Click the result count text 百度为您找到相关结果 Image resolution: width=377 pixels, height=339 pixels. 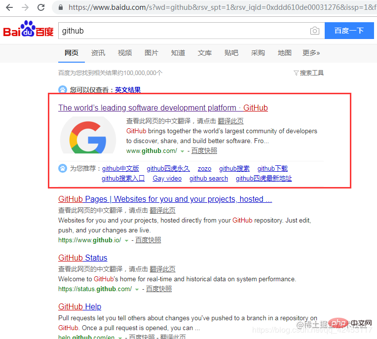(x=111, y=73)
